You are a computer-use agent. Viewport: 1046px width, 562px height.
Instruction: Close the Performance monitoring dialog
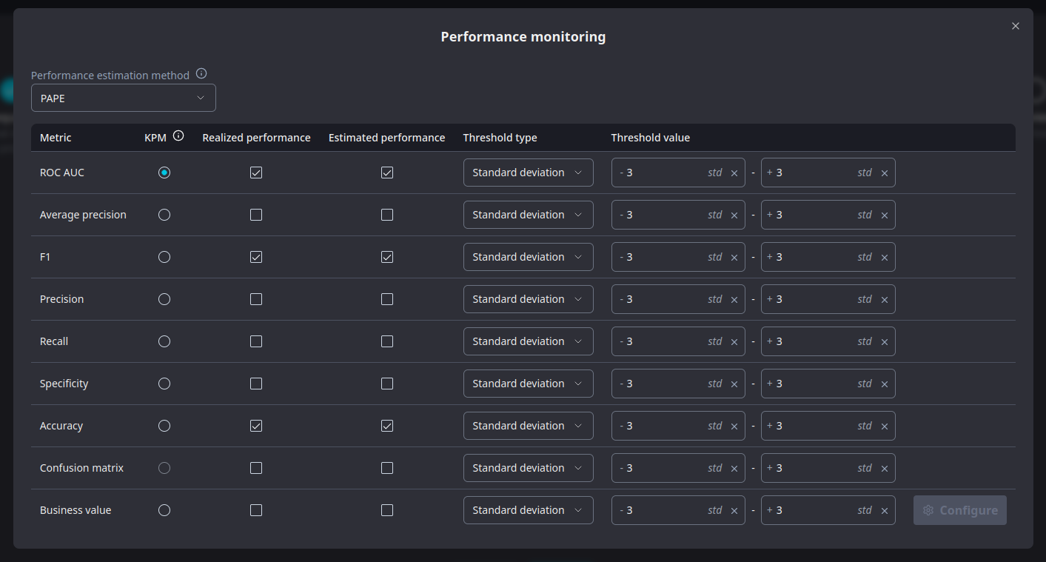[1015, 26]
